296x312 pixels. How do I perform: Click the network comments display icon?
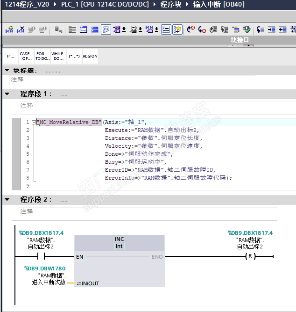tap(149, 29)
